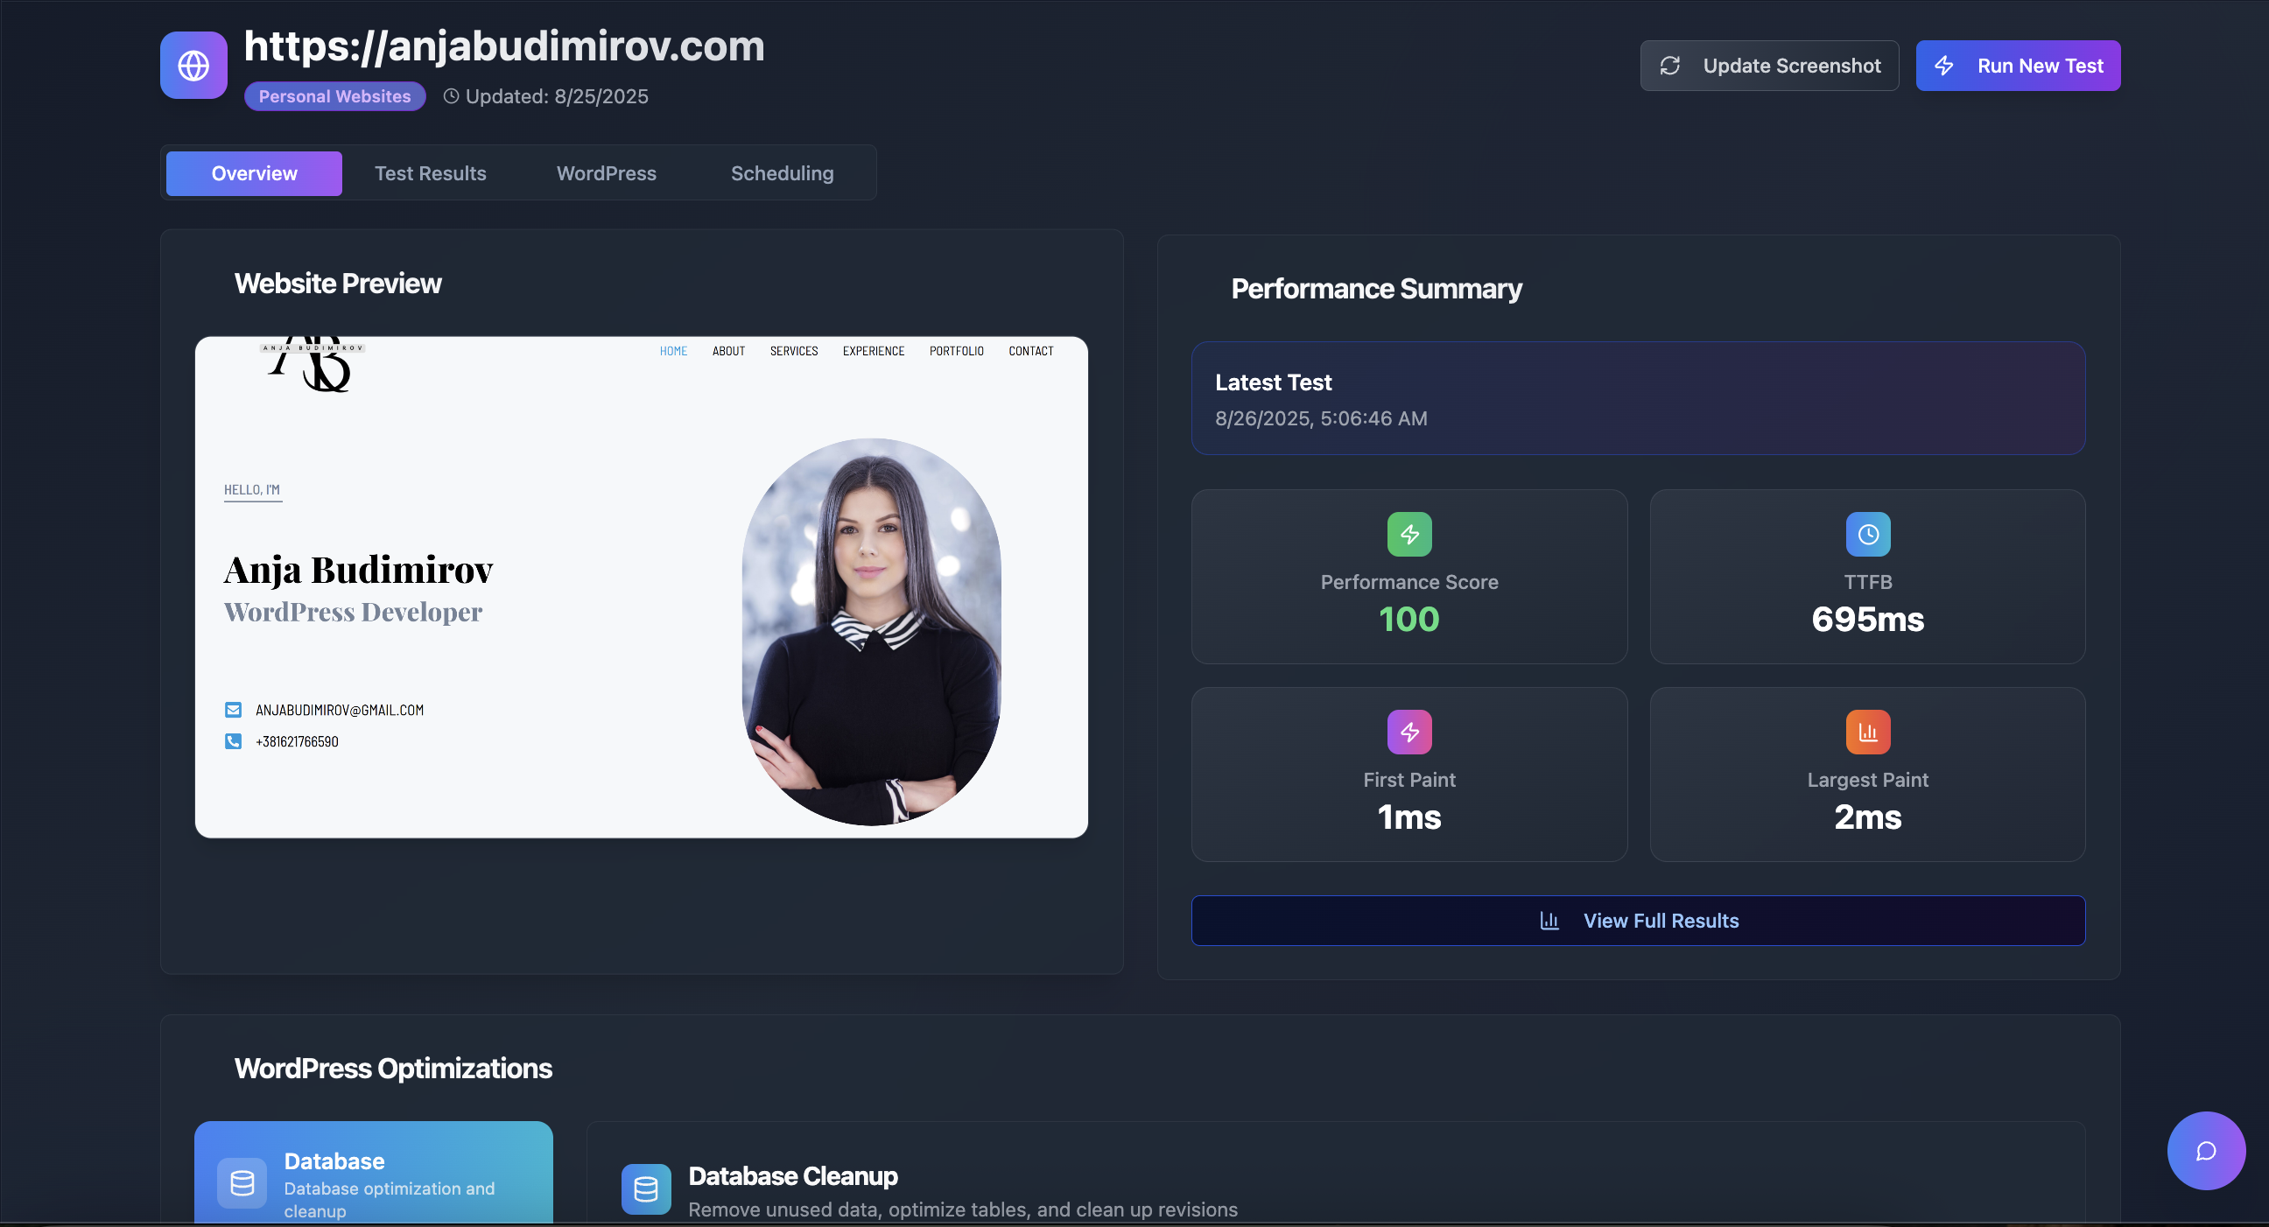Select the Database optimization category card
Viewport: 2269px width, 1227px height.
click(x=374, y=1172)
